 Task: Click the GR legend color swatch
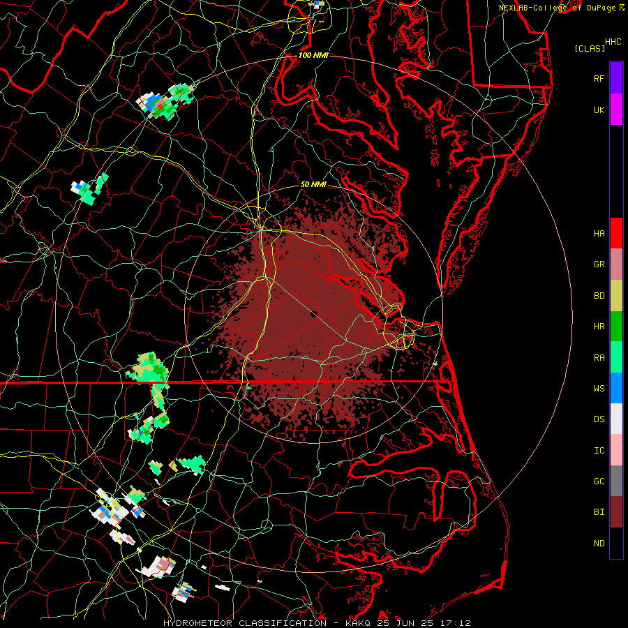(x=616, y=264)
